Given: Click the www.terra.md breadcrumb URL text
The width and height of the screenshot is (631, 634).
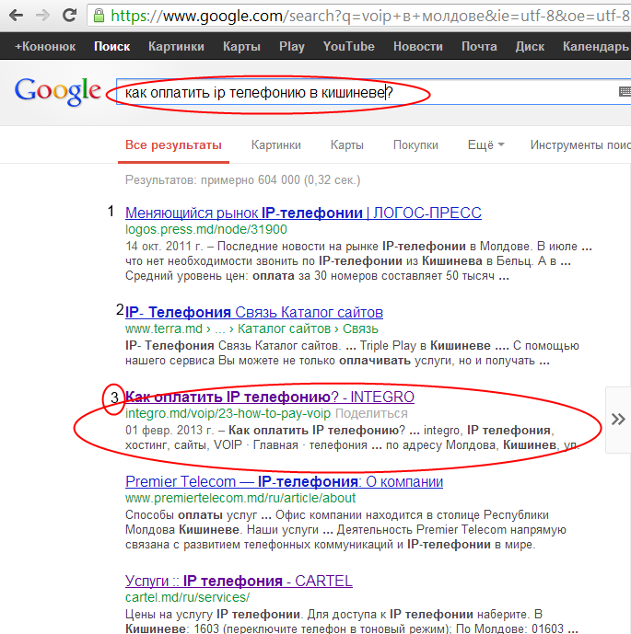Looking at the screenshot, I should coord(251,329).
